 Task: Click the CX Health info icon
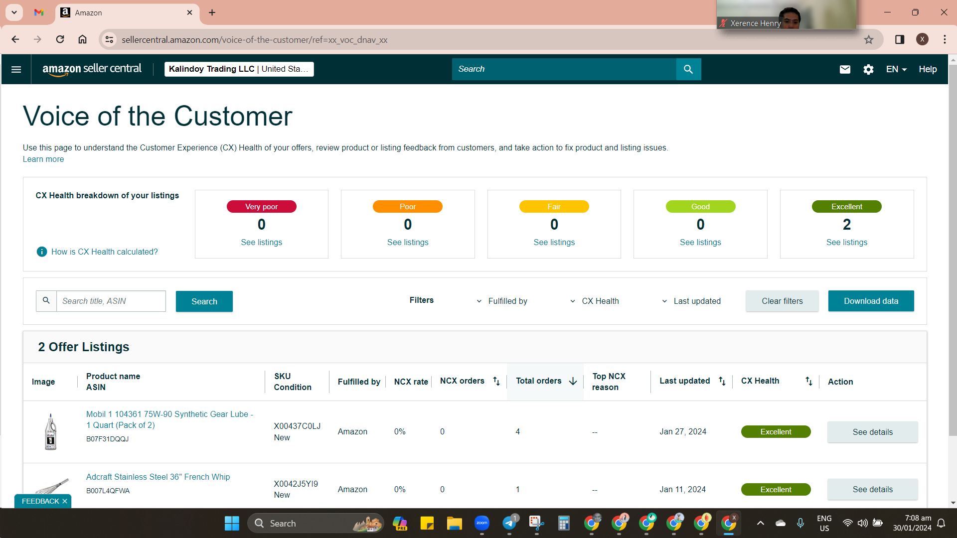(42, 252)
